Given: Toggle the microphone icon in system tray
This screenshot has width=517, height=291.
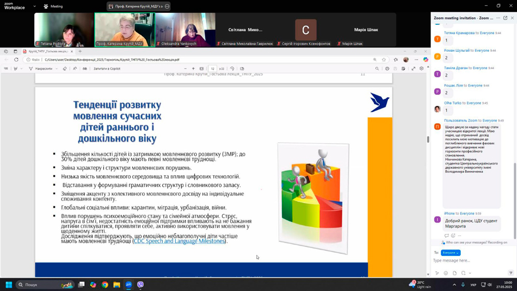Looking at the screenshot, I should click(x=463, y=285).
